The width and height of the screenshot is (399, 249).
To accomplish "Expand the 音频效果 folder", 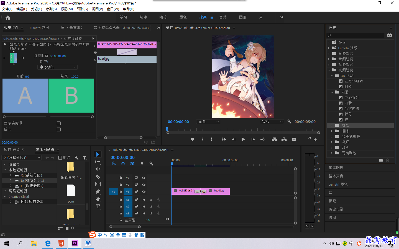I will pos(329,53).
